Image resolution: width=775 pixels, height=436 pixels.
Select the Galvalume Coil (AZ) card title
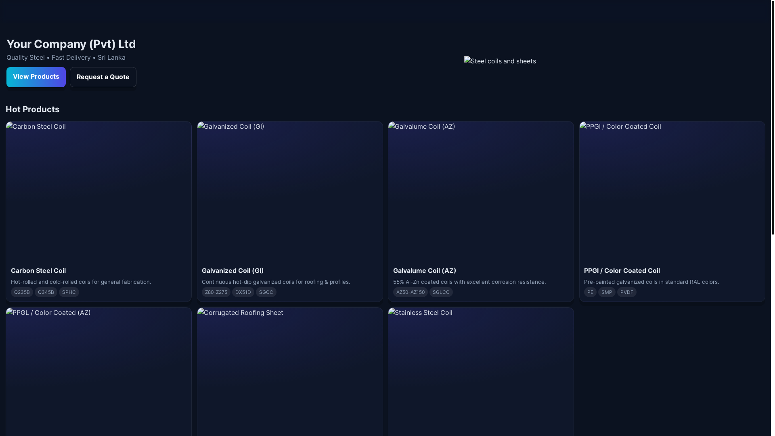click(425, 270)
